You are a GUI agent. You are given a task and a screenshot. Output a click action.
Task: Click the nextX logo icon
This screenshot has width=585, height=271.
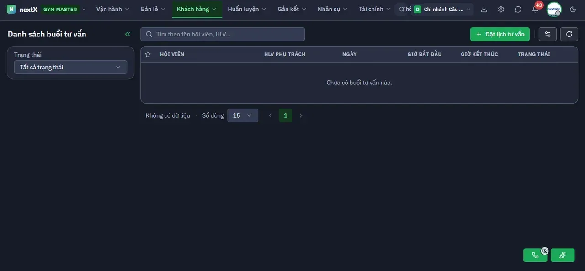coord(11,9)
